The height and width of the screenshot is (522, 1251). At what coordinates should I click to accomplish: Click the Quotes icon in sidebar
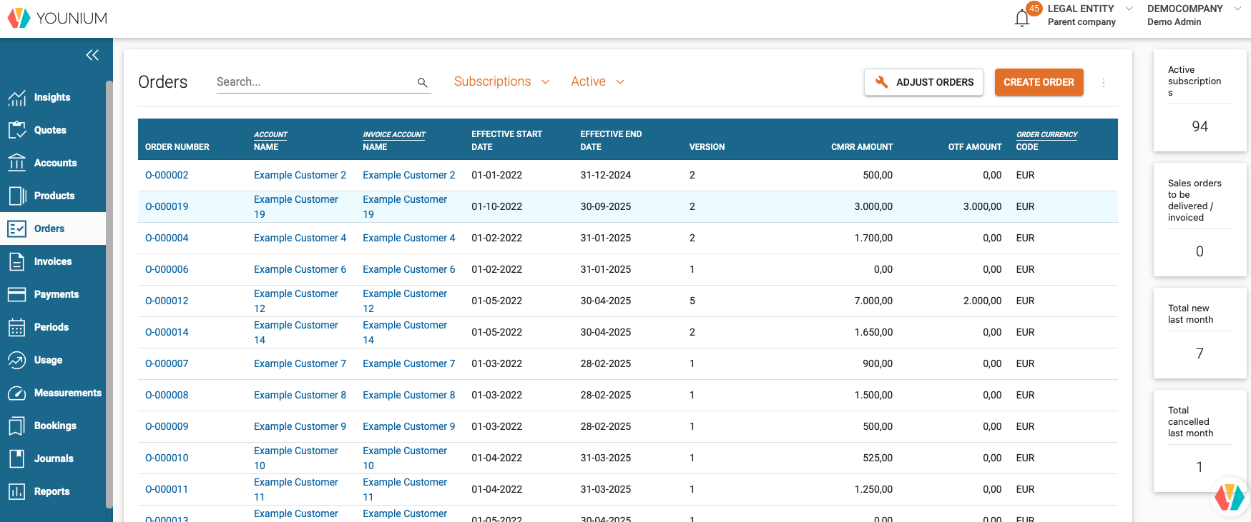tap(17, 130)
